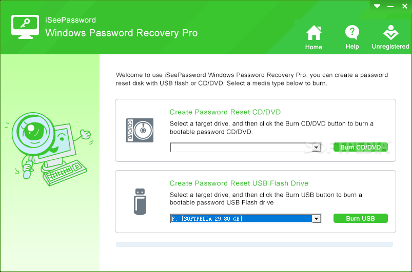Click the iSeePassword monitor key logo
Image resolution: width=412 pixels, height=272 pixels.
[25, 27]
